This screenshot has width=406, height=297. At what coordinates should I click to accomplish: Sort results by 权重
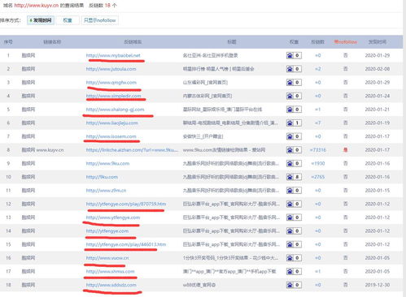pos(68,20)
